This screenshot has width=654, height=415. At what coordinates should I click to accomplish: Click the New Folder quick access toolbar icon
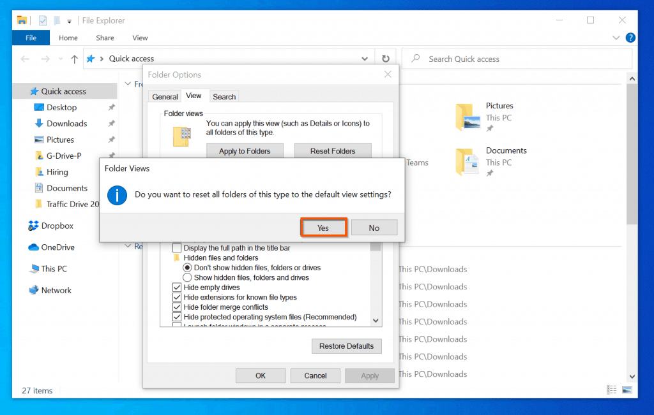coord(56,20)
